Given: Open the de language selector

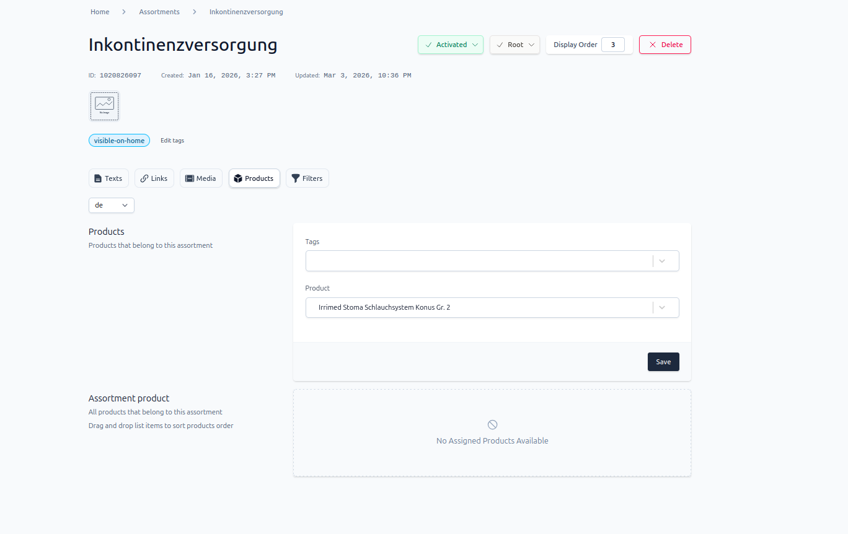Looking at the screenshot, I should coord(112,205).
